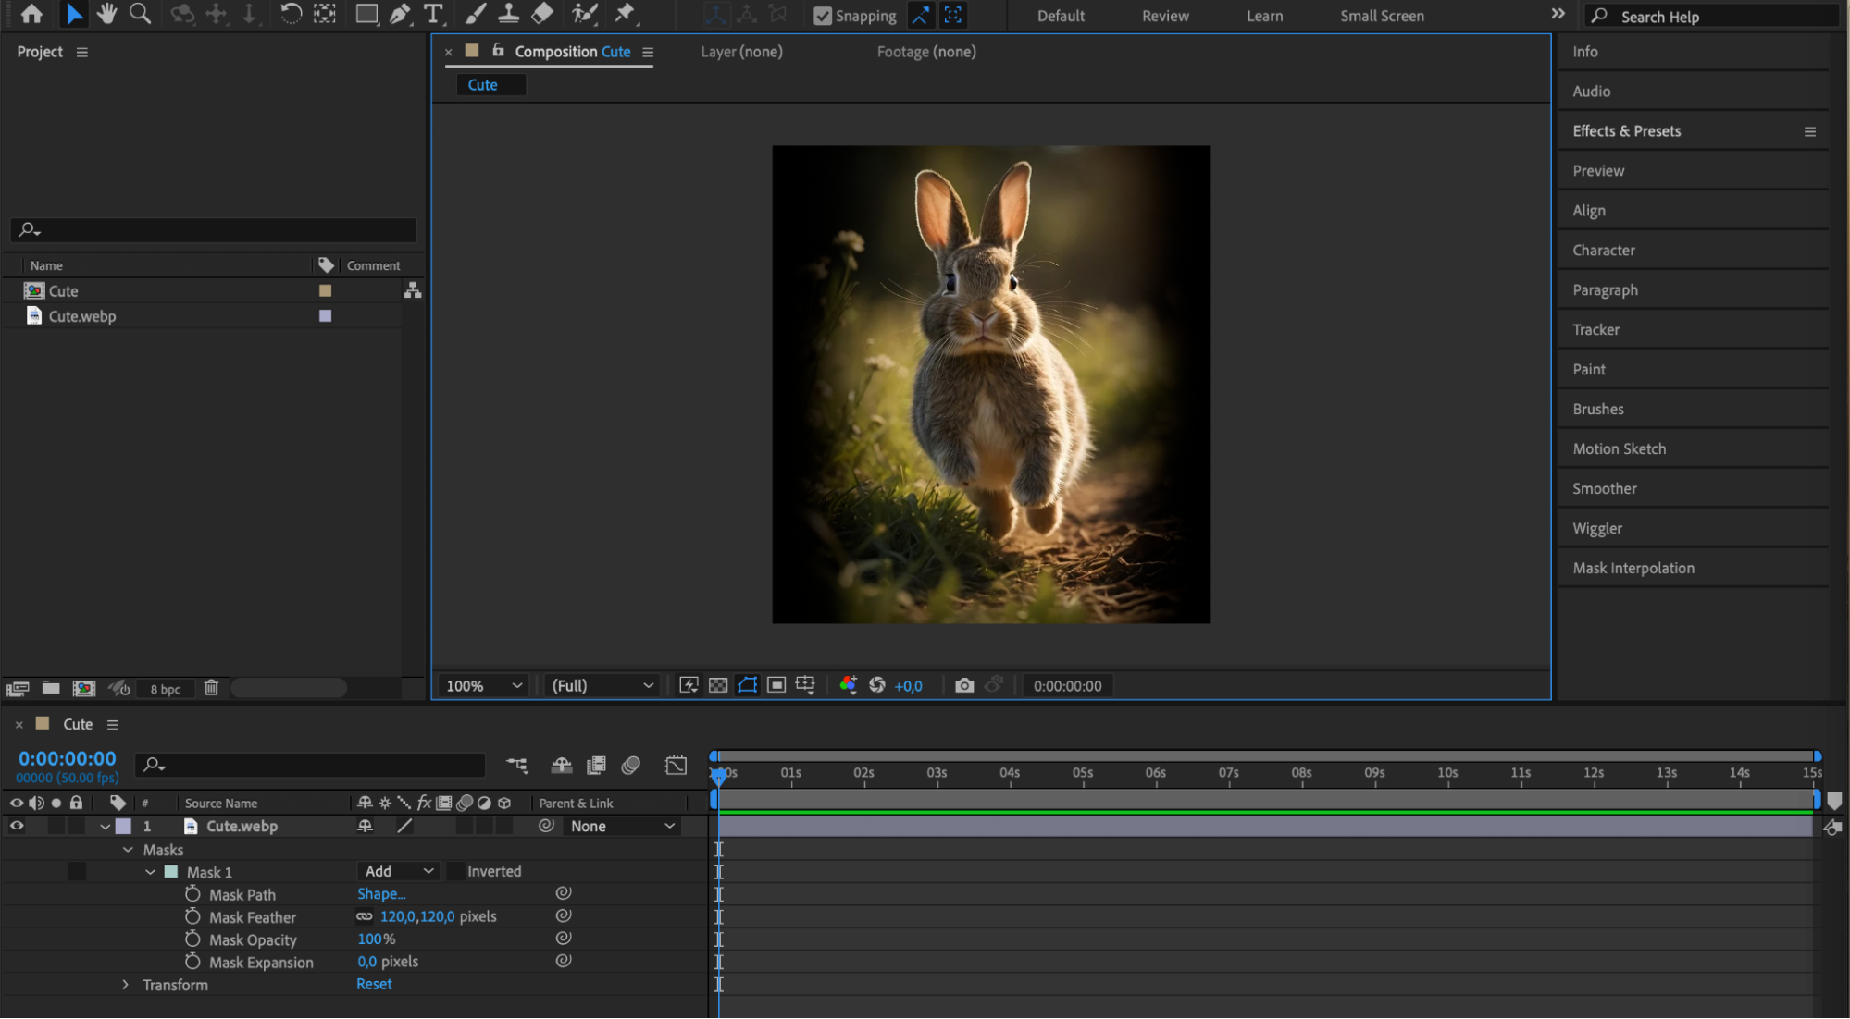Open Mask Path Shape link

click(381, 894)
